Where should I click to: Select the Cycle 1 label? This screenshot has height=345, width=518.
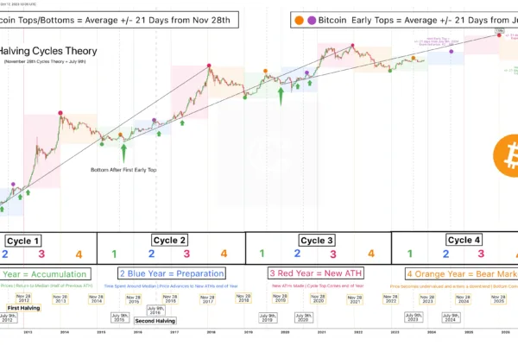tap(22, 241)
